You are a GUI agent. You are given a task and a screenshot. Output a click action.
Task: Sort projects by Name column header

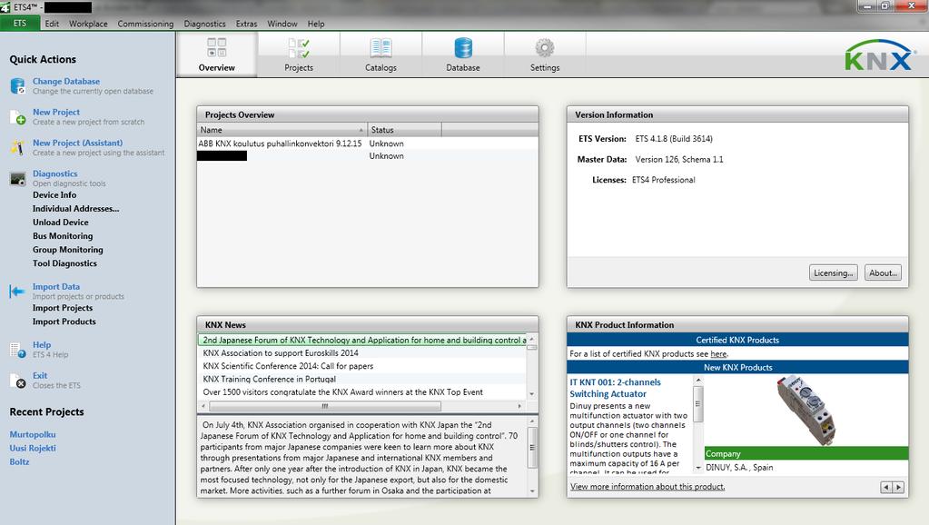coord(282,130)
